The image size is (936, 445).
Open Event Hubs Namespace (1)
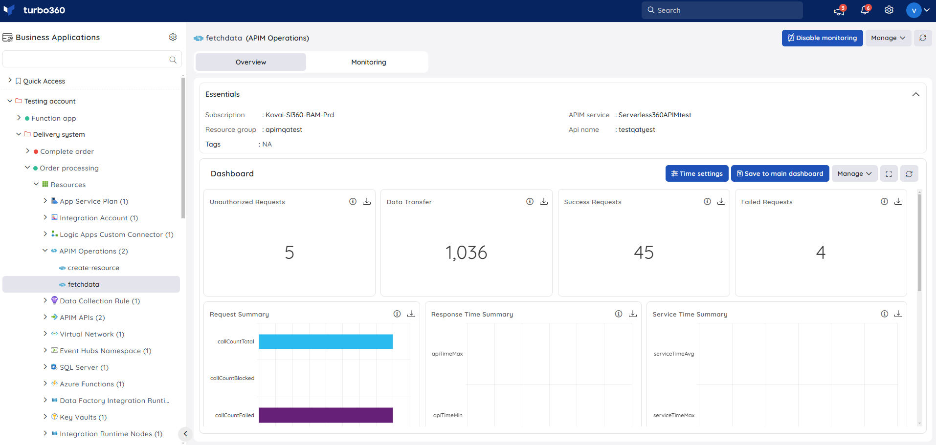106,351
